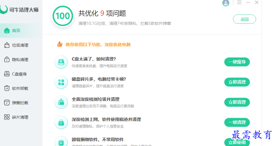The image size is (275, 146).
Task: Click the C盘太满了 disk round icon
Action: 61,62
